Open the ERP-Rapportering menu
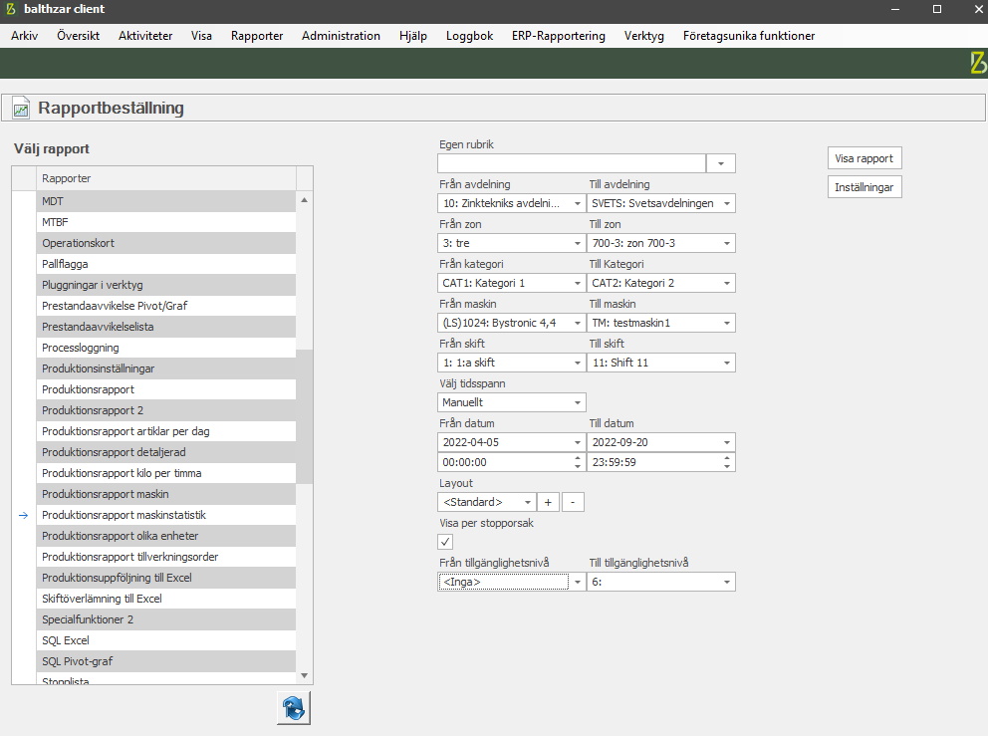Screen dimensions: 988x736 tap(559, 36)
